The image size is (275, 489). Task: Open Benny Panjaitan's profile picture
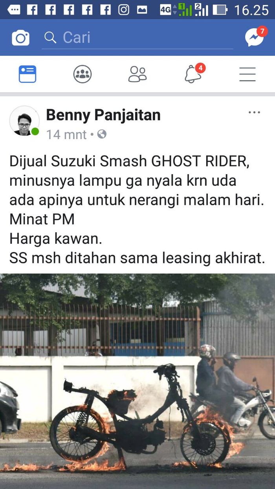click(24, 121)
